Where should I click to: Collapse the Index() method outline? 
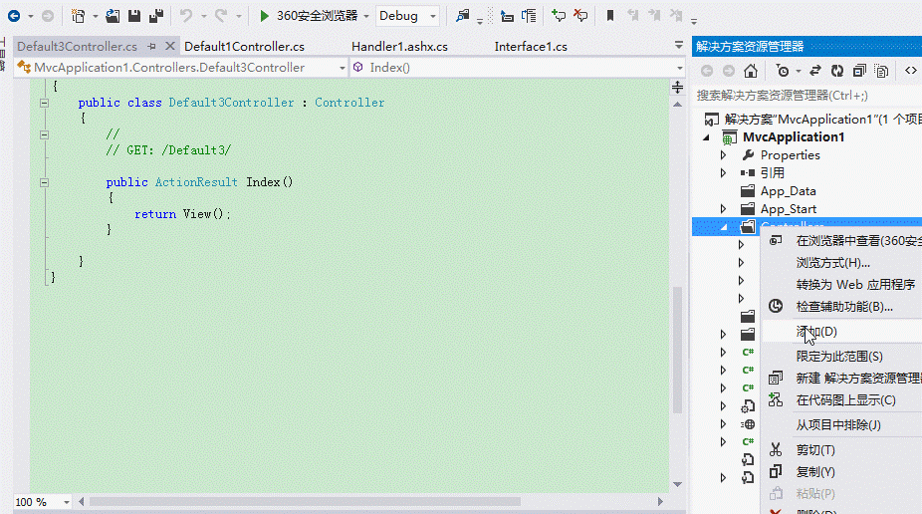point(44,183)
